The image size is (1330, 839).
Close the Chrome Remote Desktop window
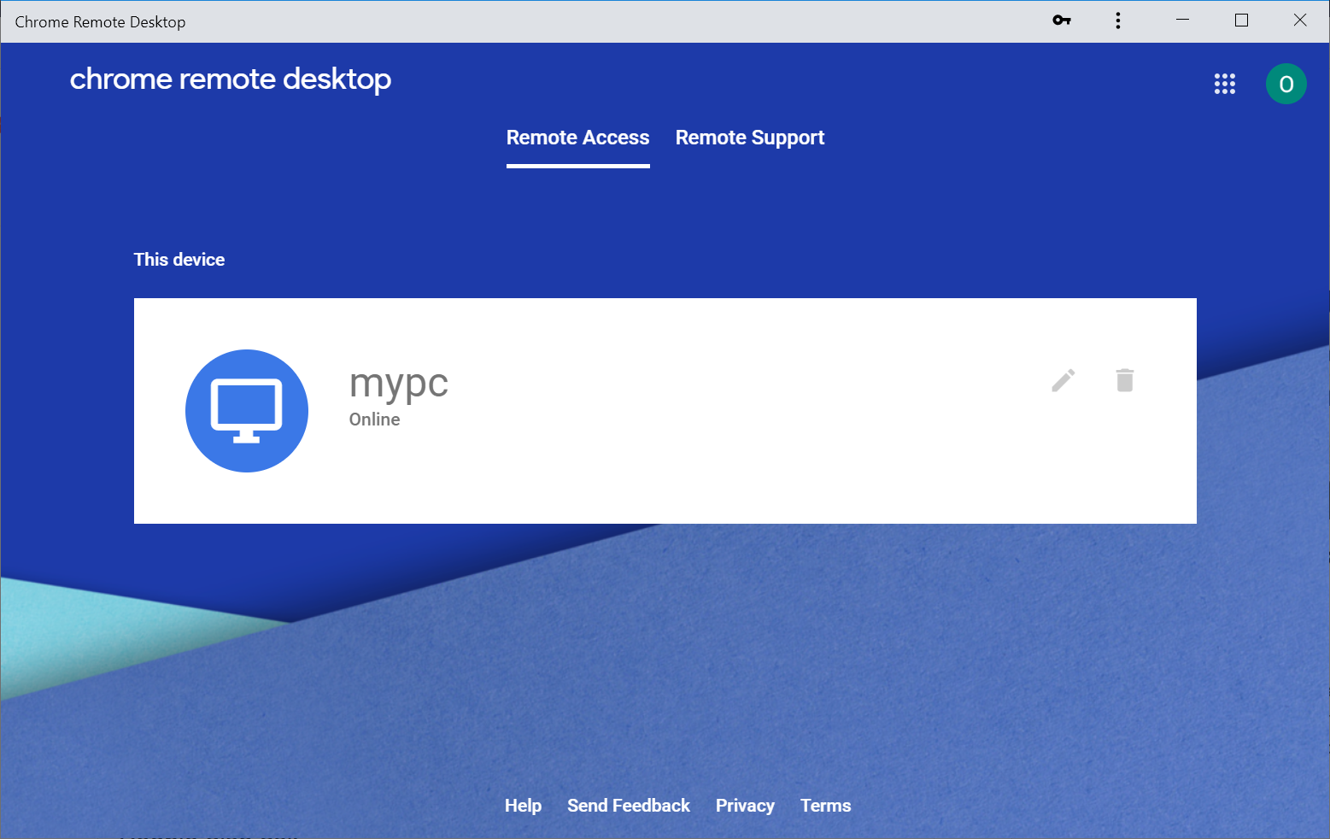[x=1300, y=21]
